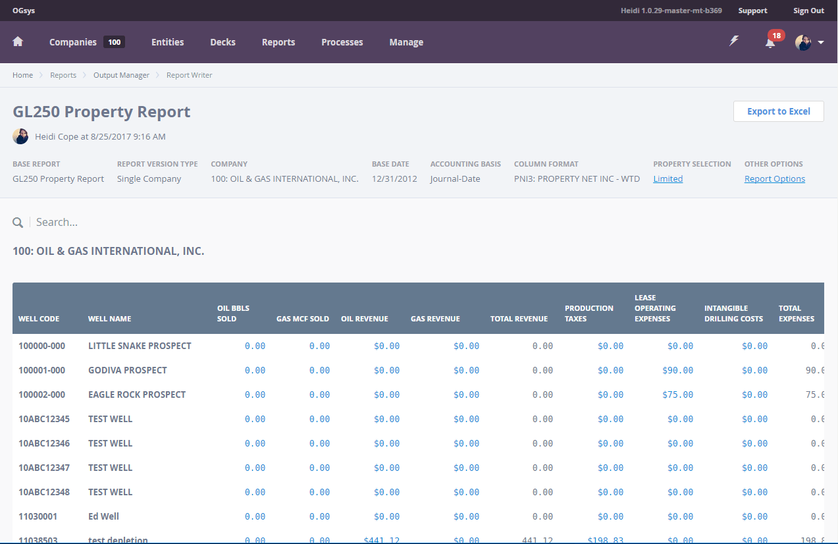Open the Limited property selection link
The width and height of the screenshot is (838, 544).
click(x=668, y=179)
